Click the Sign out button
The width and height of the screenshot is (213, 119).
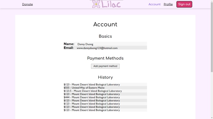[x=184, y=4]
